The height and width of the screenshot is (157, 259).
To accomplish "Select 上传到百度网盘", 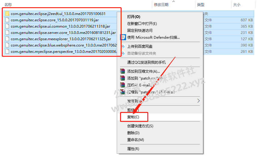I will point(140,47).
